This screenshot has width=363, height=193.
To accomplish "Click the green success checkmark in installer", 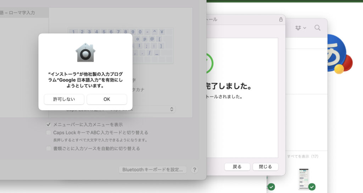I will [x=210, y=63].
